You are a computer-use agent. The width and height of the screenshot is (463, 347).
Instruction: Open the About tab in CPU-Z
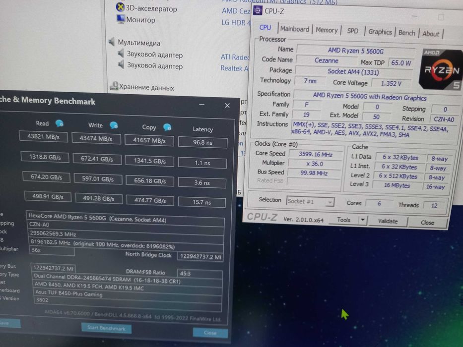431,34
